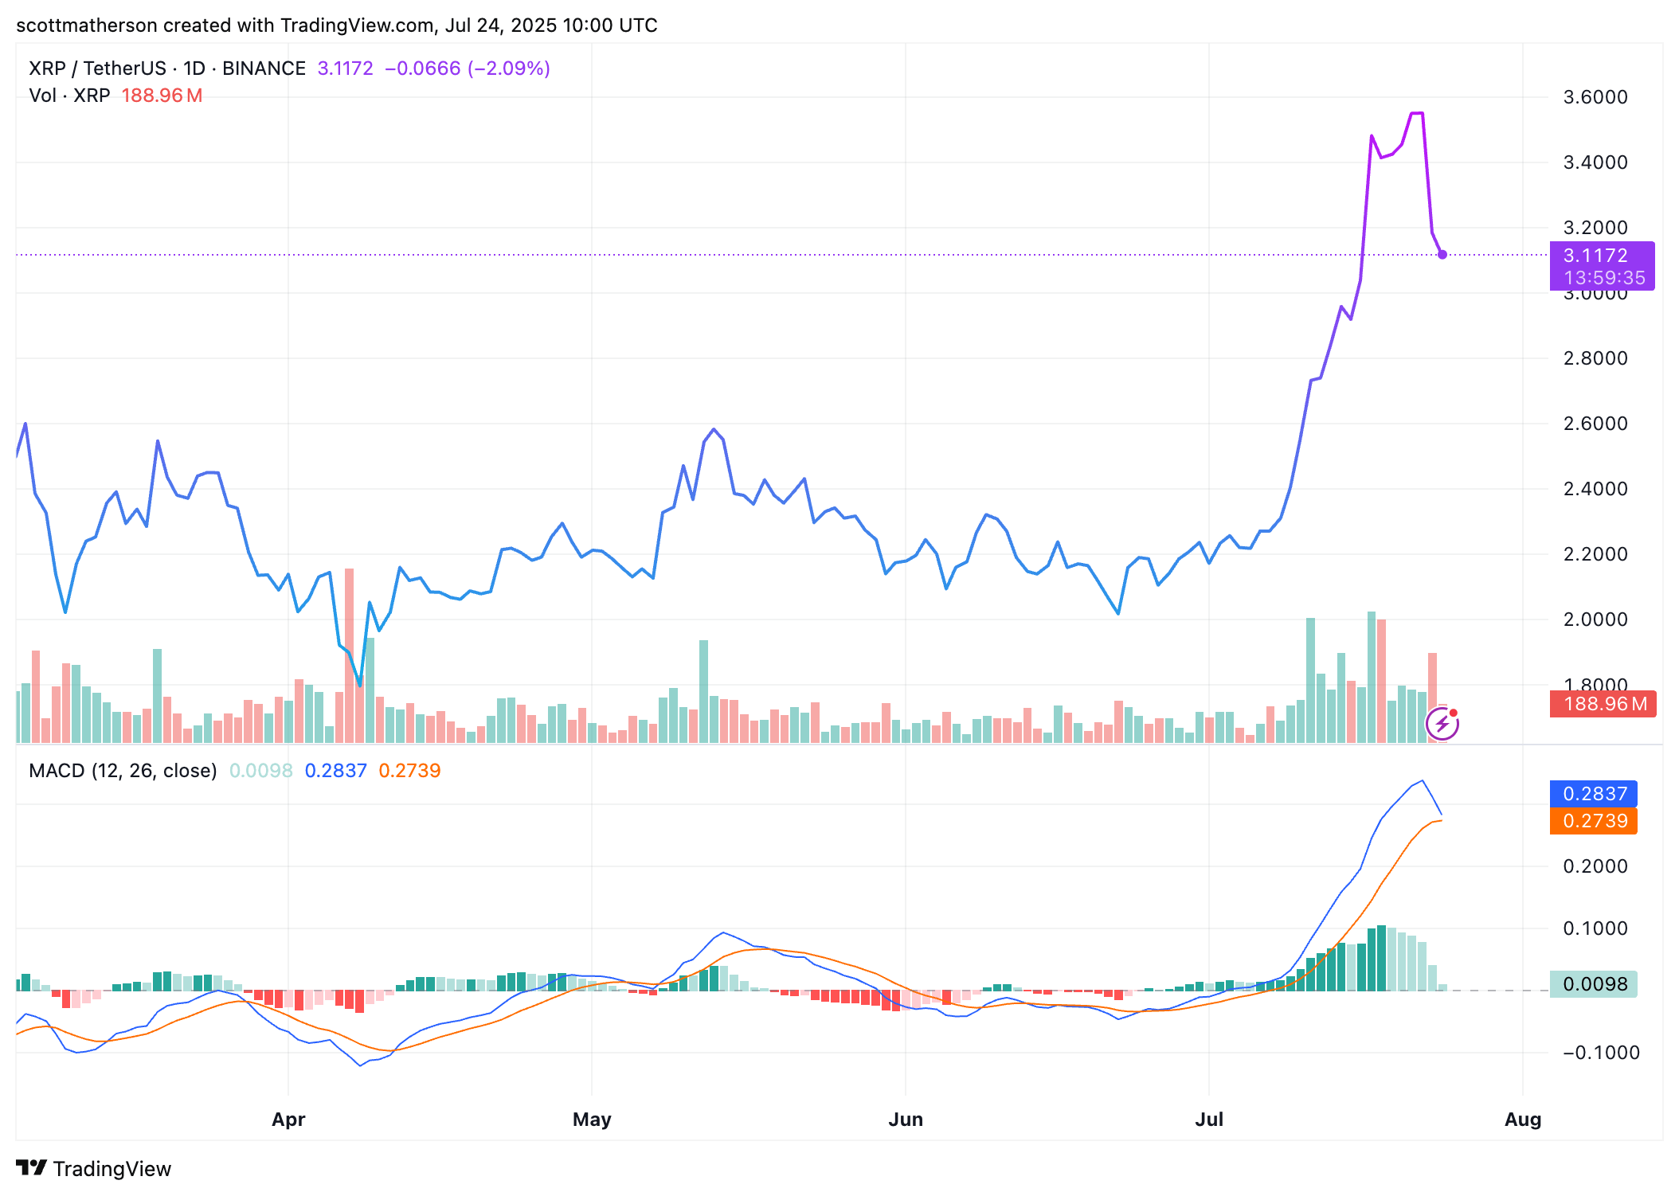Click the blue 0.2837 MACD axis label
The height and width of the screenshot is (1196, 1679).
click(x=1593, y=794)
